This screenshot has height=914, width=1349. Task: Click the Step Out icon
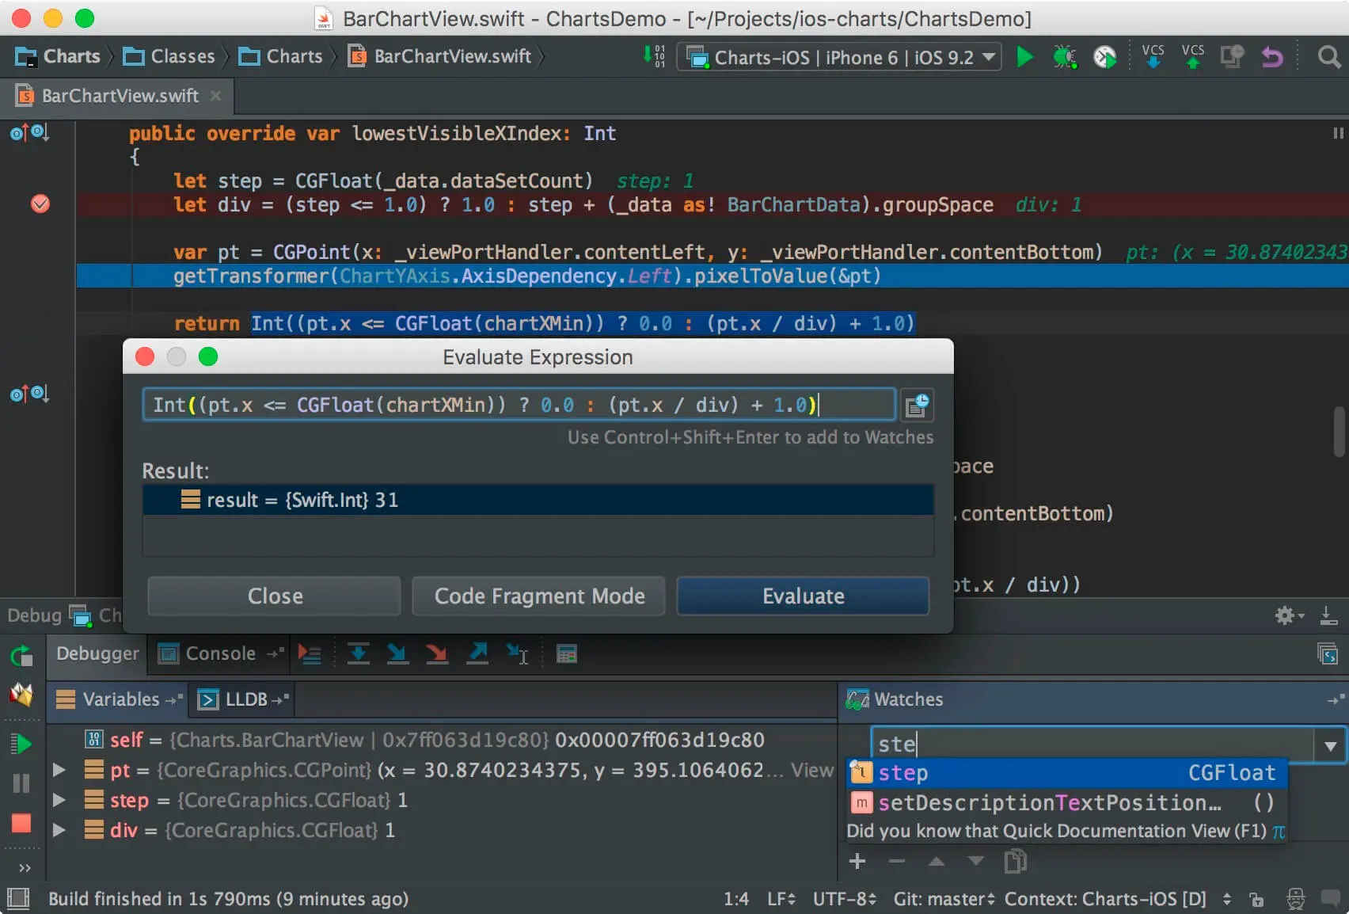tap(477, 653)
